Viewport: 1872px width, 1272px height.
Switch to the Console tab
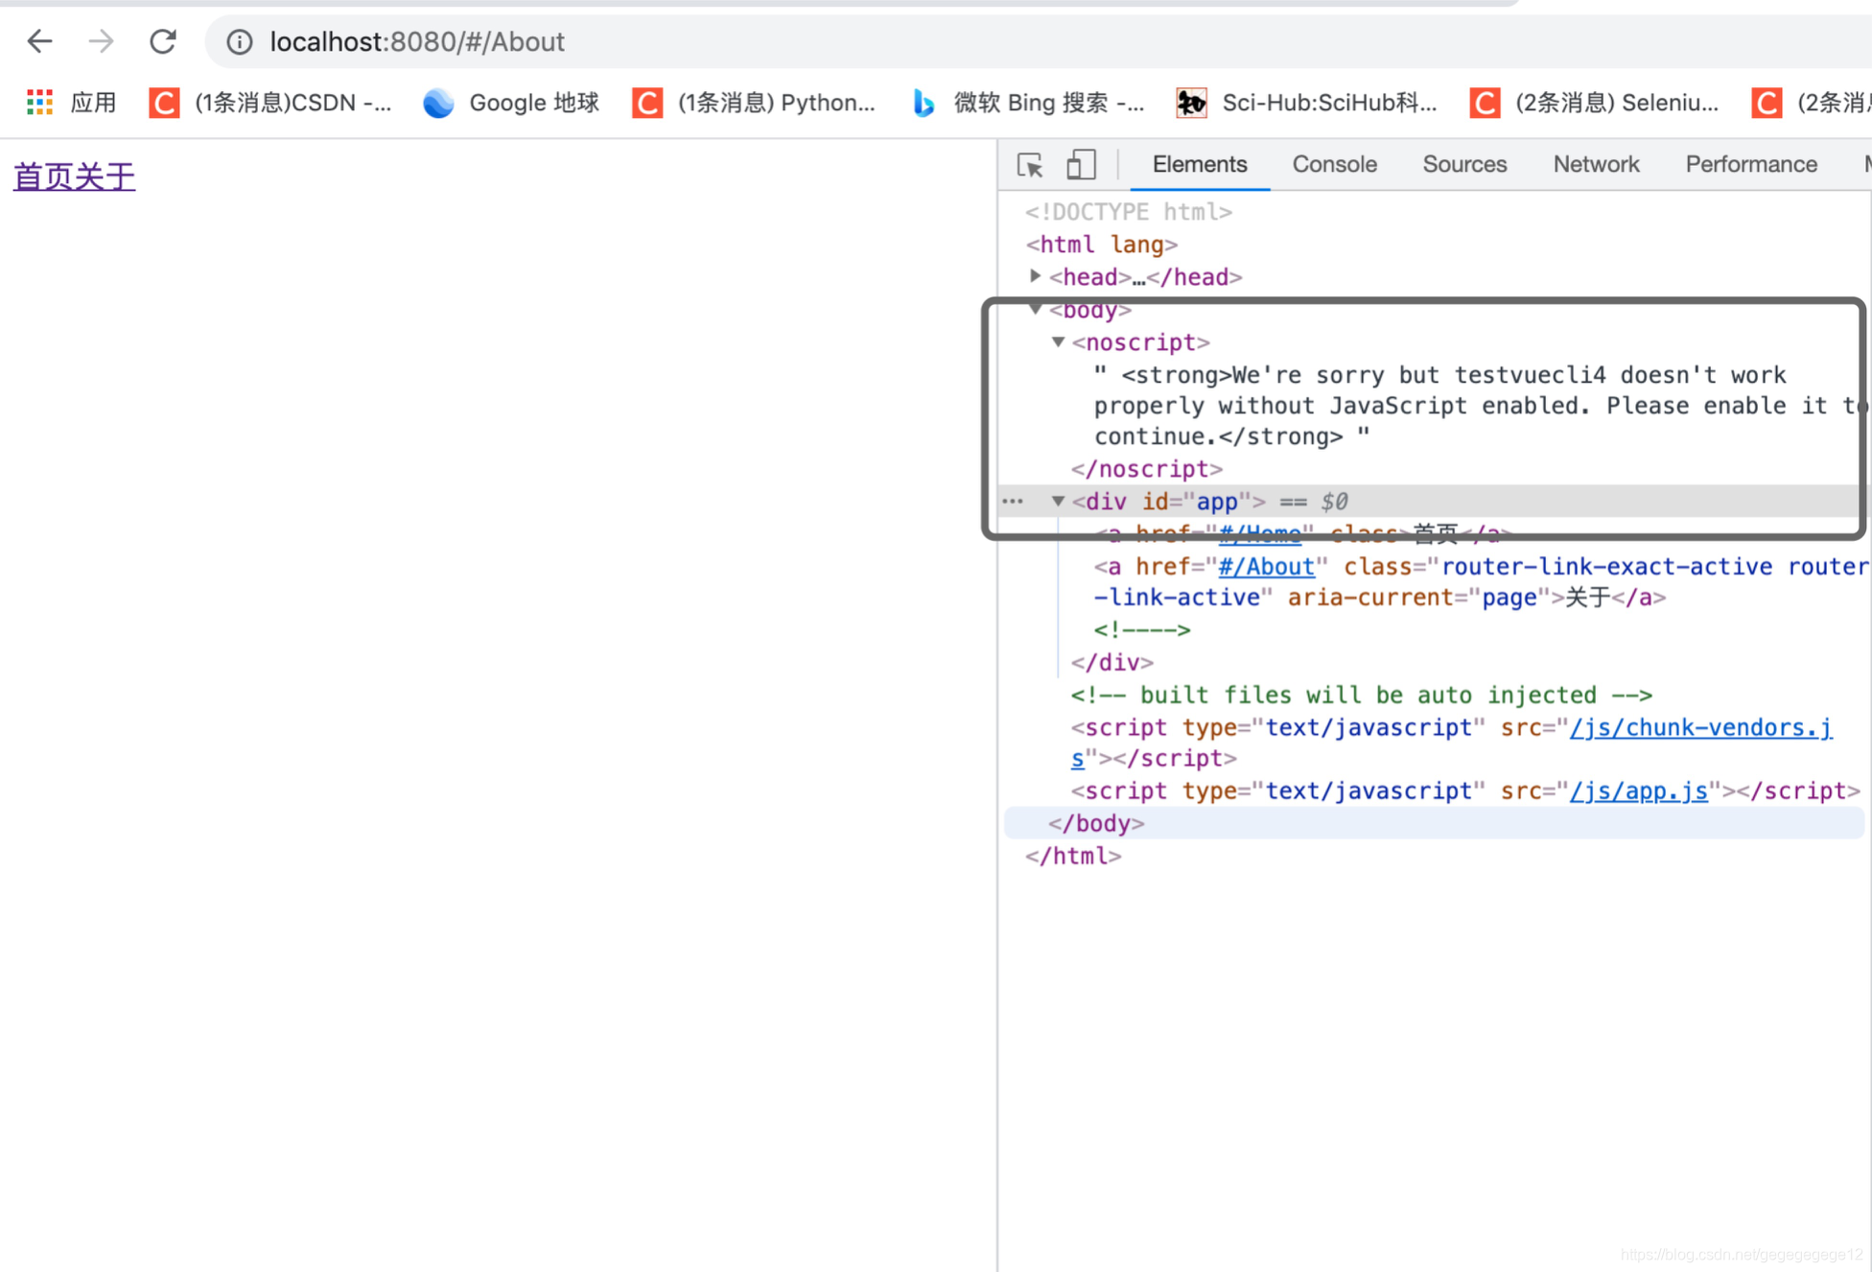(x=1334, y=165)
